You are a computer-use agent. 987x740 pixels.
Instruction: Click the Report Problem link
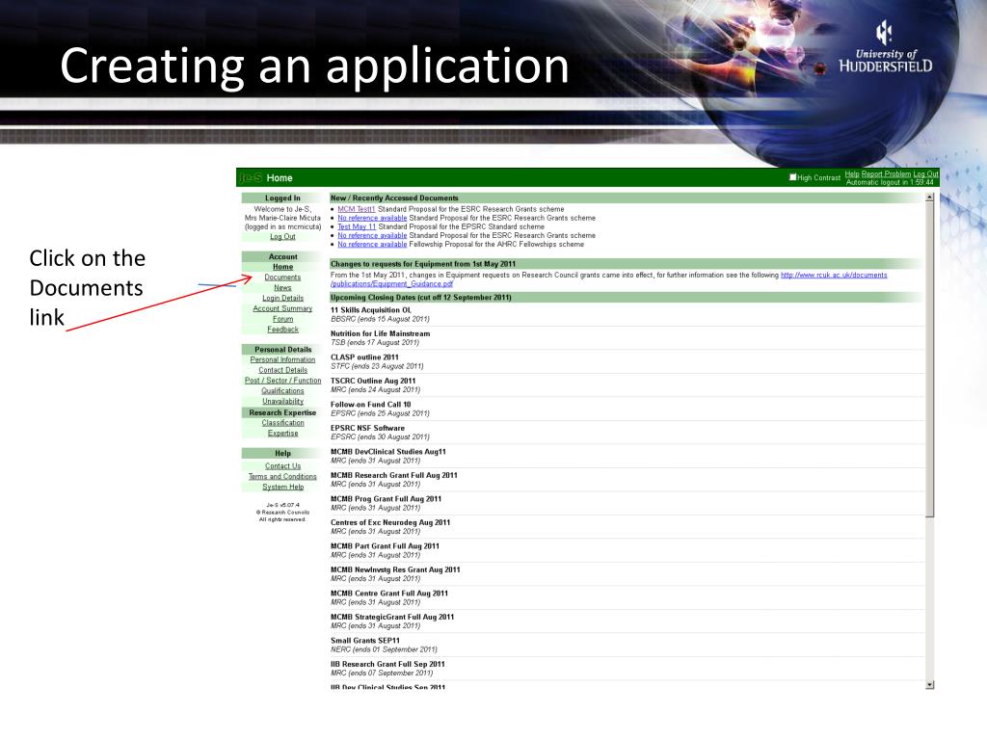tap(886, 174)
